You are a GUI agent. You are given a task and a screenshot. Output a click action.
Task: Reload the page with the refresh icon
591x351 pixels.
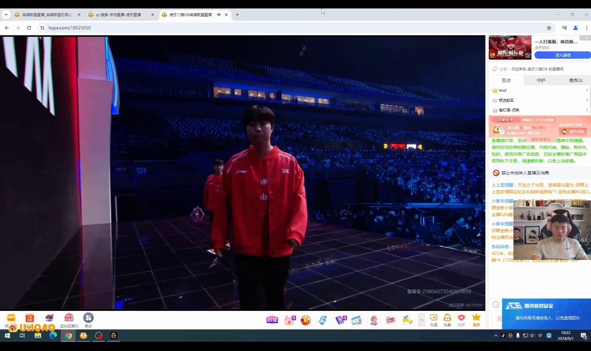click(x=29, y=28)
